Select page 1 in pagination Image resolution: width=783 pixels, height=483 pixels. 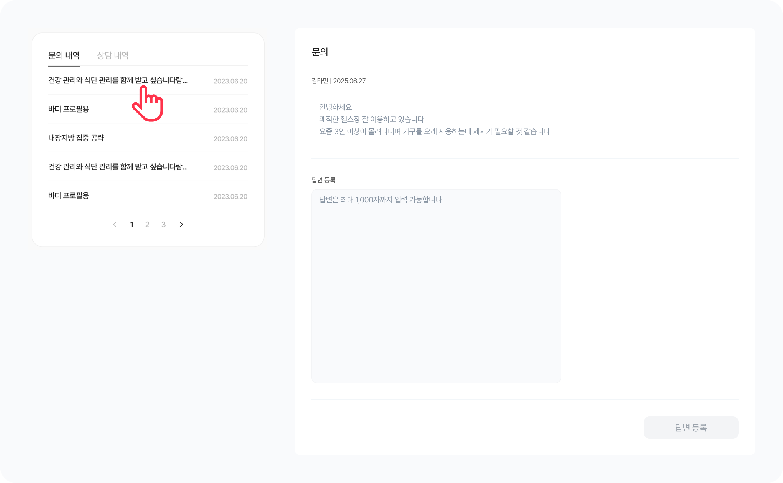click(132, 225)
